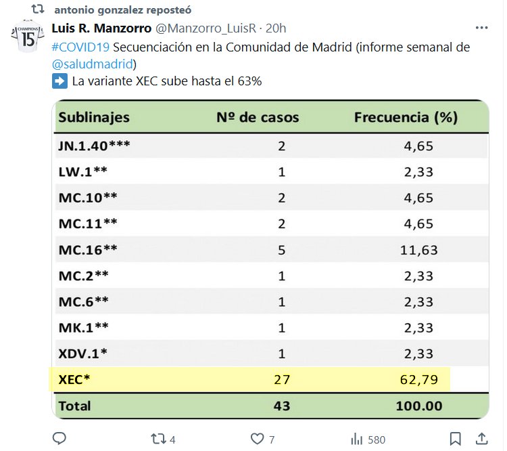
Task: Like the tweet with the heart icon
Action: tap(257, 439)
